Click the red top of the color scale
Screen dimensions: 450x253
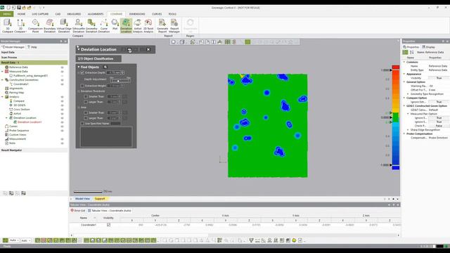tap(395, 67)
